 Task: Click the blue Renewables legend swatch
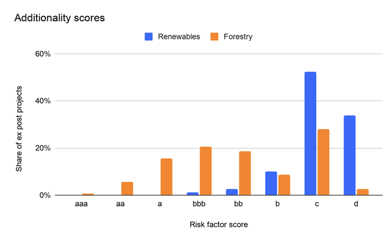149,37
